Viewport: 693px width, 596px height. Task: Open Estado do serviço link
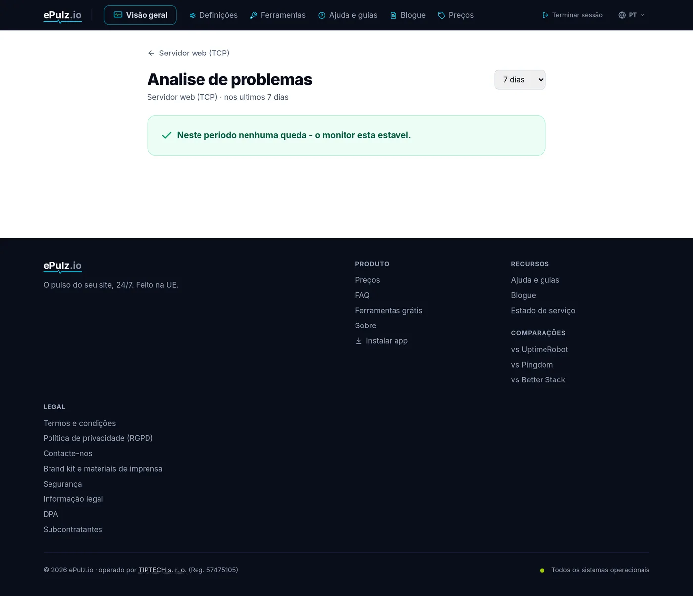point(543,311)
